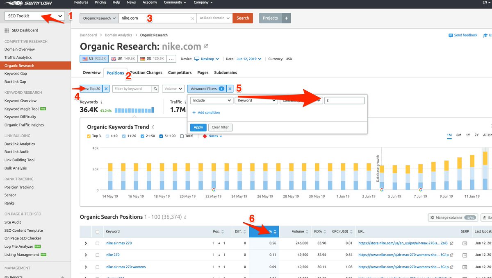Toggle the 11-20 chart checkbox

point(123,136)
